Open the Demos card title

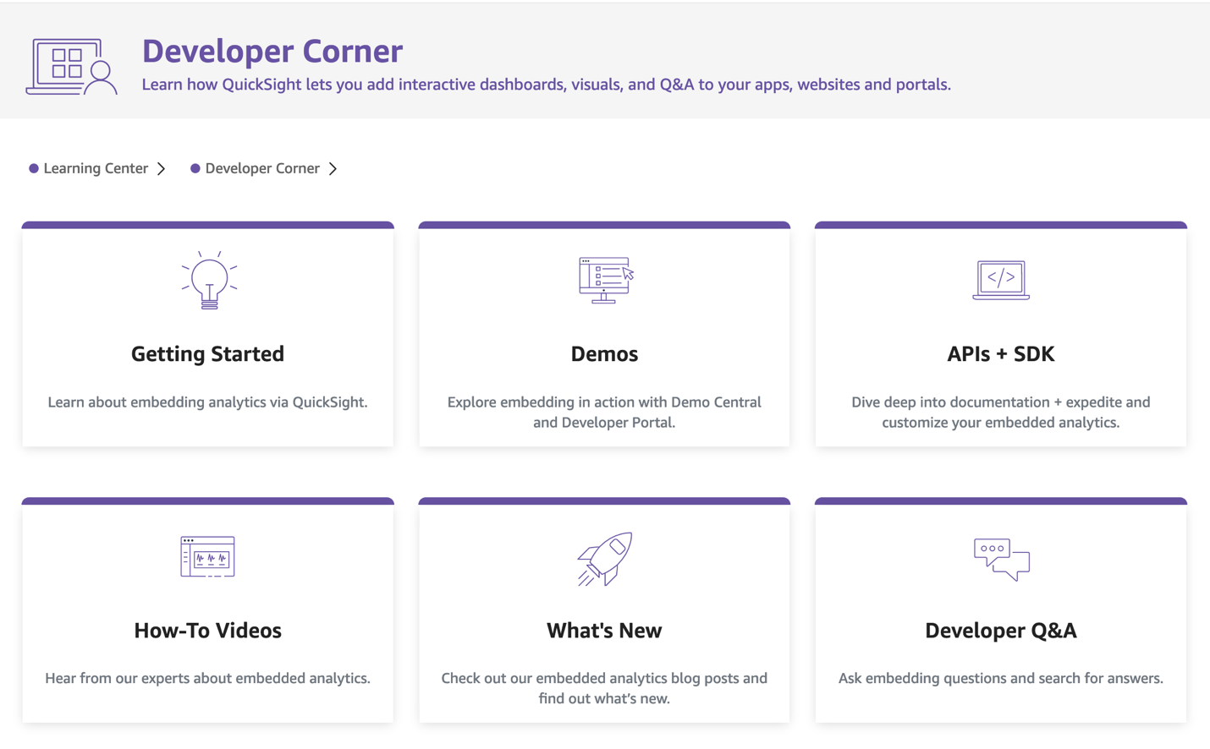604,353
